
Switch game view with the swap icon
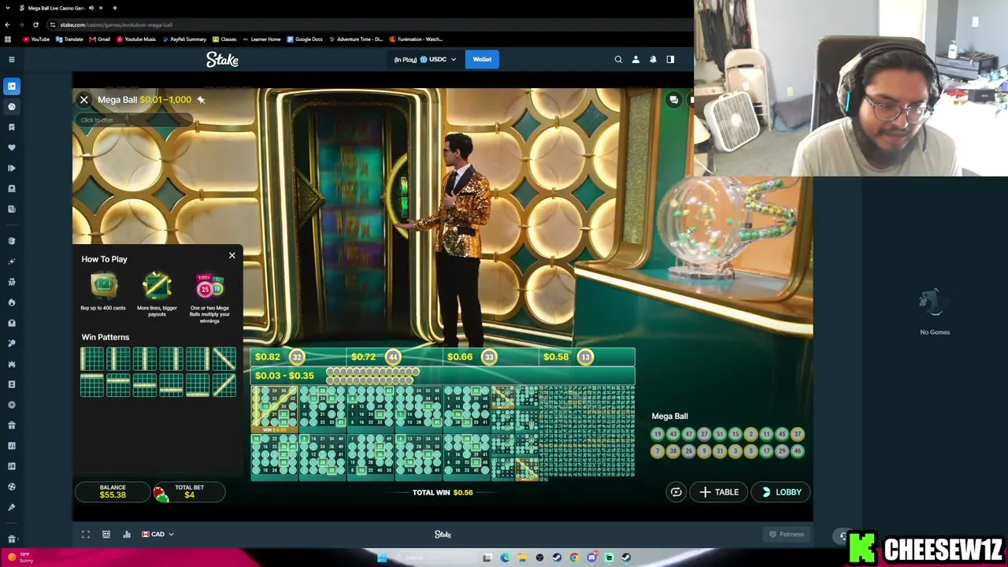click(x=676, y=492)
